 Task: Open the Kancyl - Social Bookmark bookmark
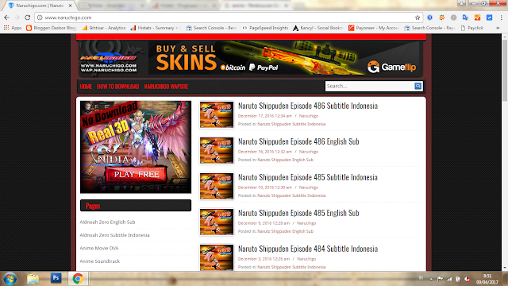(x=318, y=28)
